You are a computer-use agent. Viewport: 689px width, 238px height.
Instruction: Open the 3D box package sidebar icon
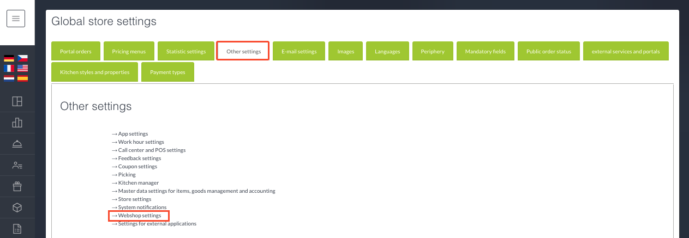point(17,208)
